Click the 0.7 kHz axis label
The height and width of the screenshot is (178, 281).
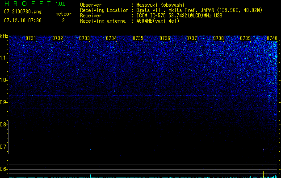coord(4,147)
